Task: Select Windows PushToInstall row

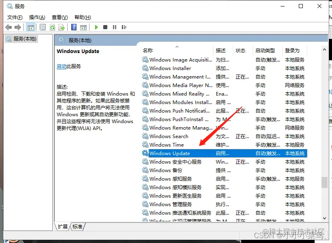Action: pyautogui.click(x=224, y=119)
